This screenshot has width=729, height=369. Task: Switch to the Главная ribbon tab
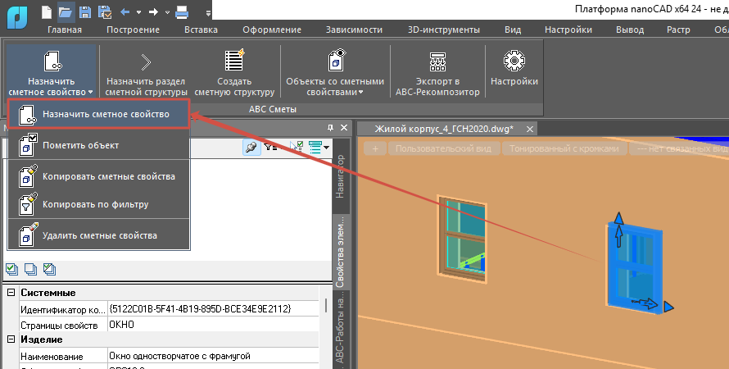(65, 30)
